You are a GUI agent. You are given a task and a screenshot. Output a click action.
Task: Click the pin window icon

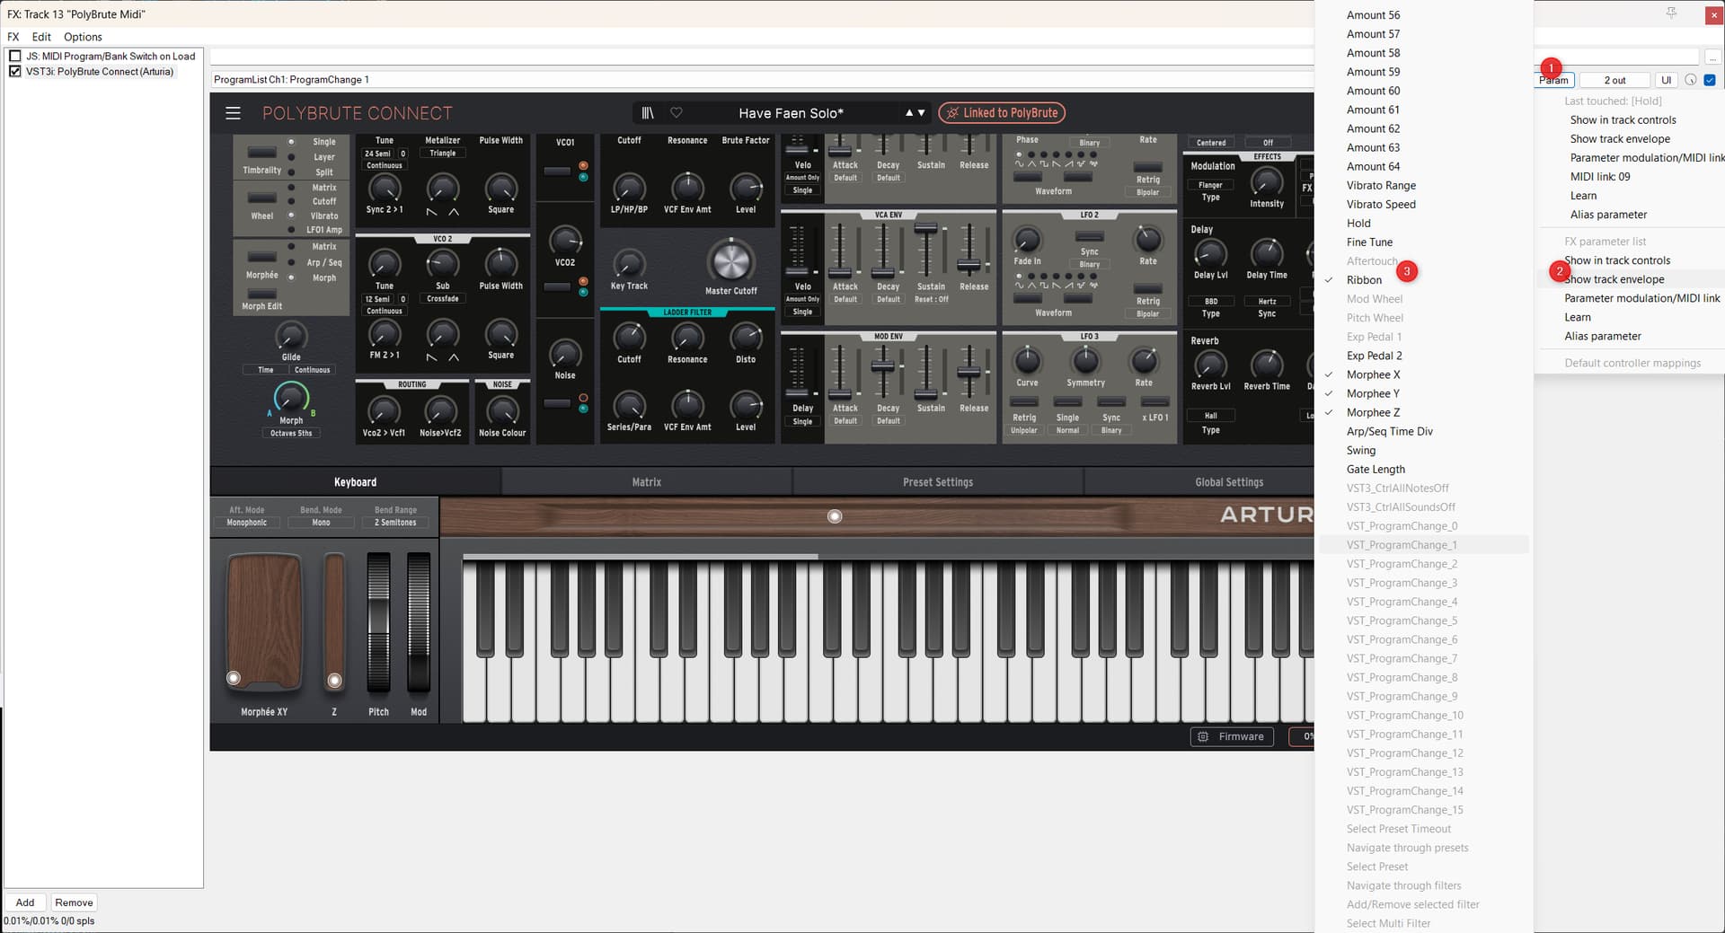1671,13
